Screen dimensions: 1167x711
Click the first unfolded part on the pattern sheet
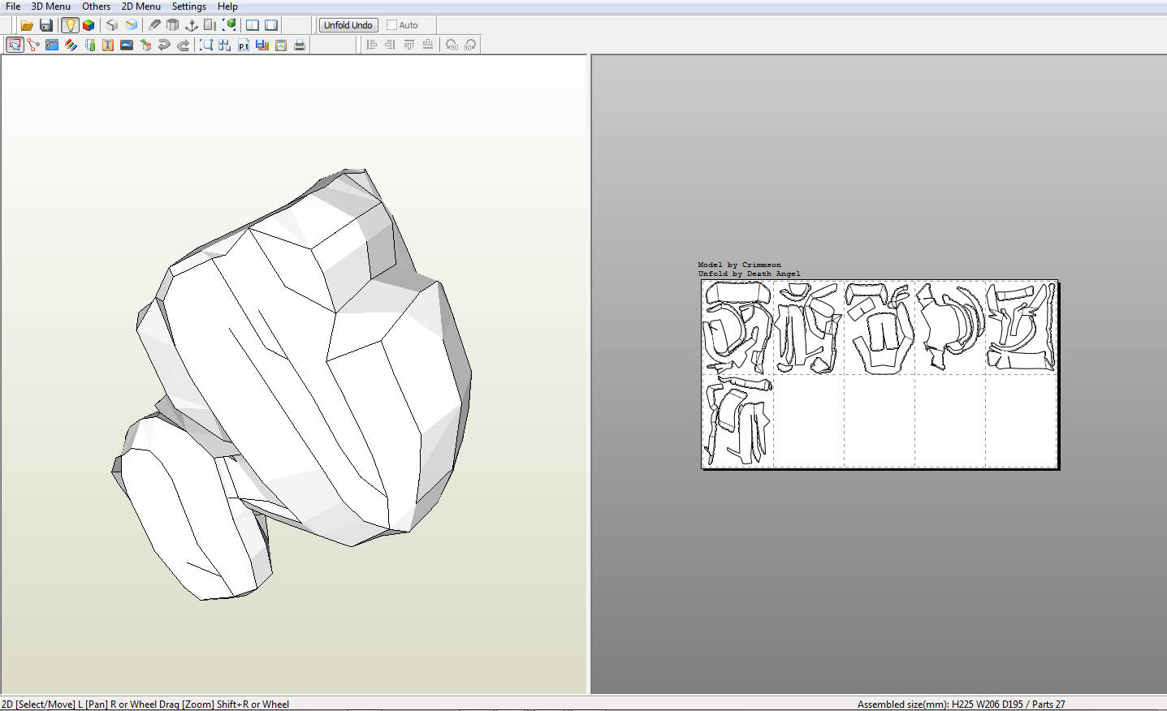click(737, 292)
